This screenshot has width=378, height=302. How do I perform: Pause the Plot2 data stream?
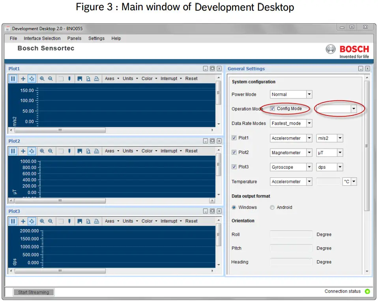coord(12,151)
